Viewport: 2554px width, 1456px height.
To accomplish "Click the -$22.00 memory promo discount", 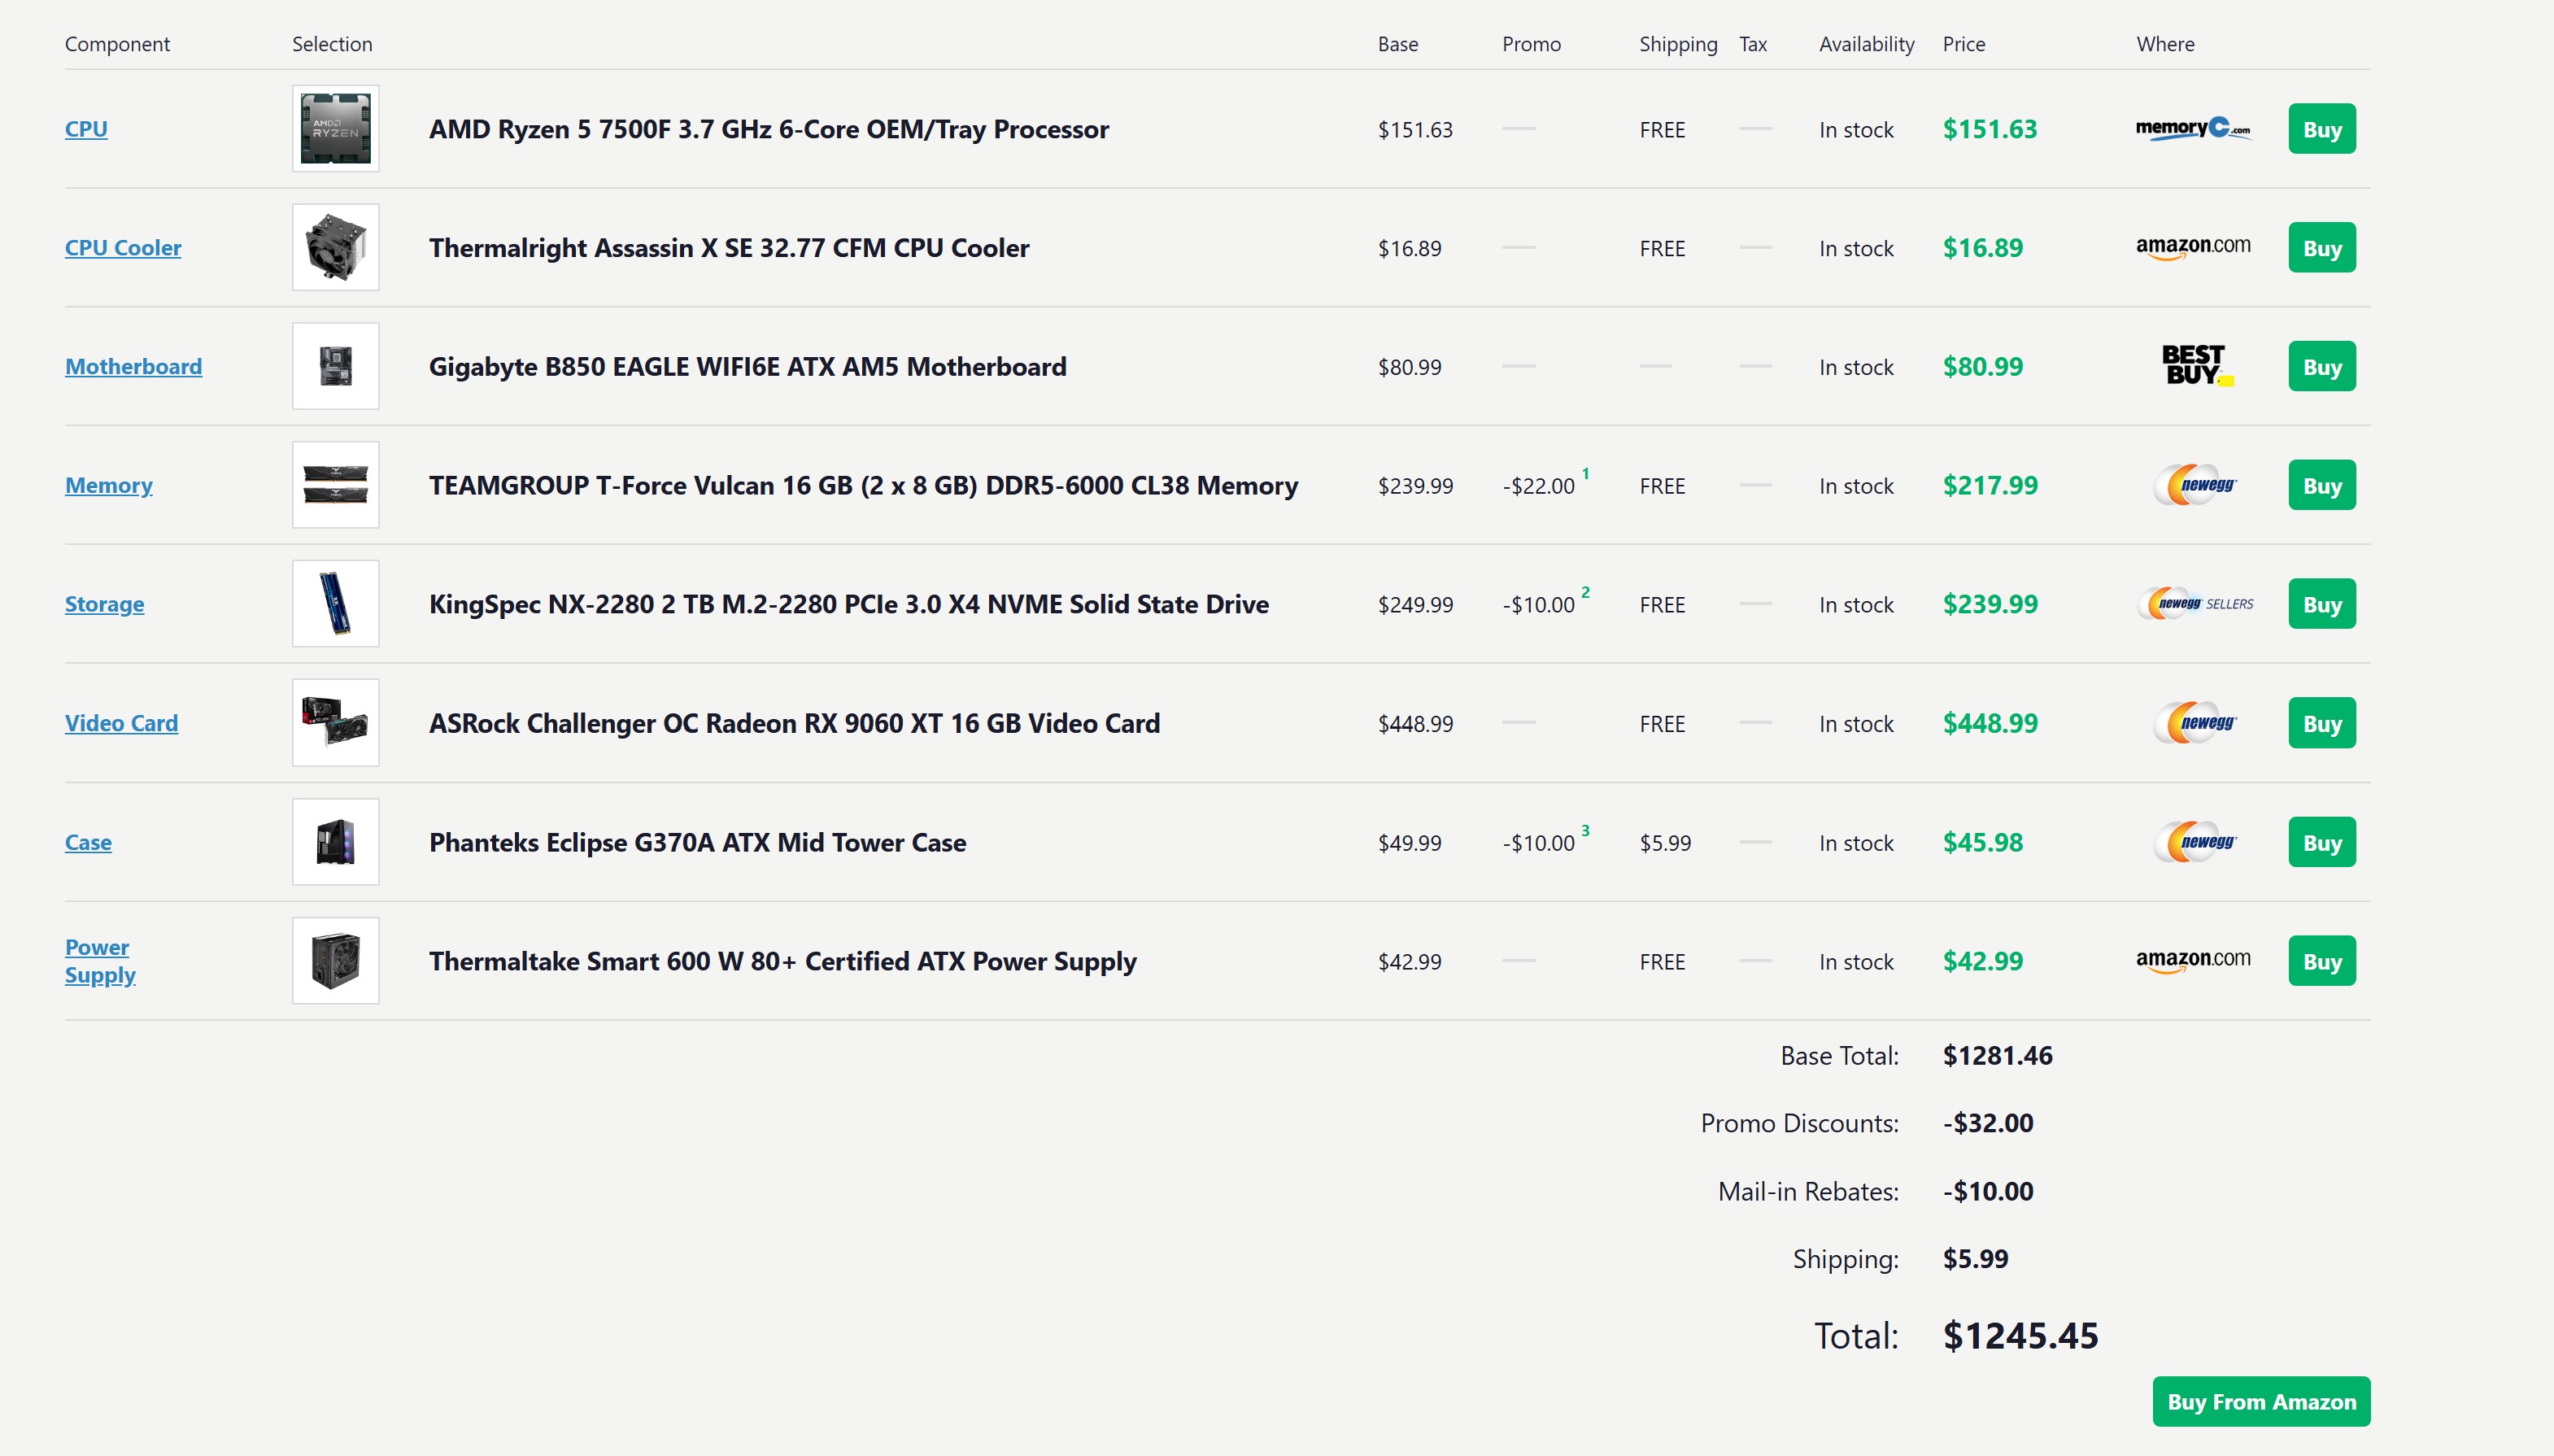I will (x=1539, y=486).
